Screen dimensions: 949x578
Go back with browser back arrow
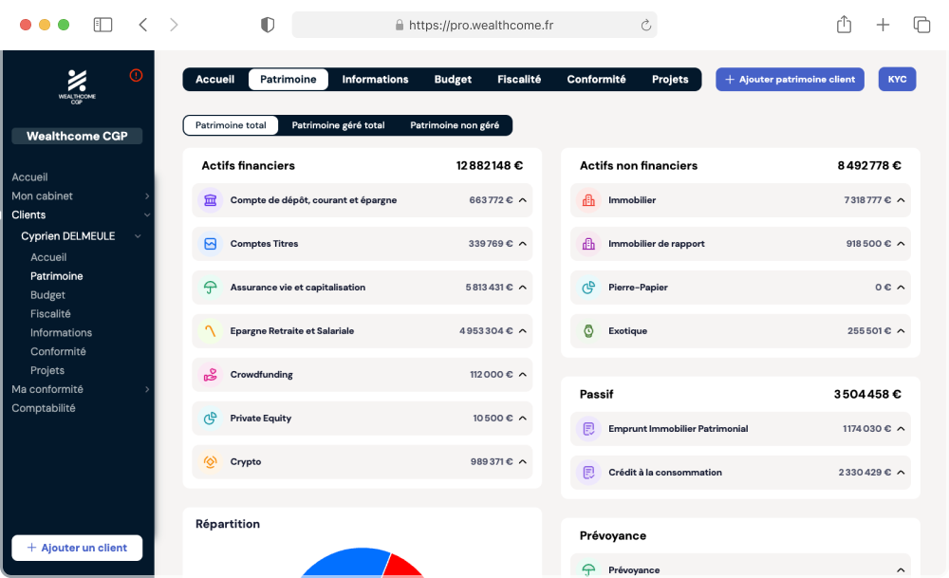click(143, 25)
